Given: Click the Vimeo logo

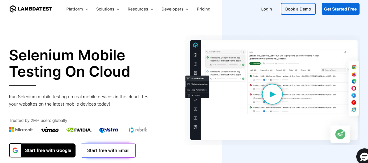Looking at the screenshot, I should pos(50,130).
